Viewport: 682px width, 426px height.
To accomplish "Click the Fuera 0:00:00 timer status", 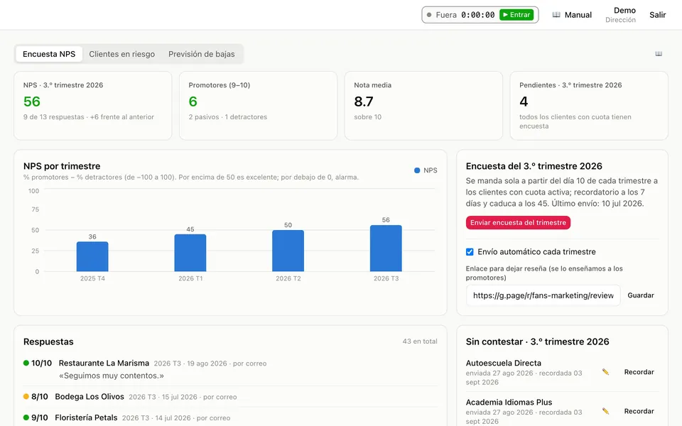I will [x=460, y=15].
